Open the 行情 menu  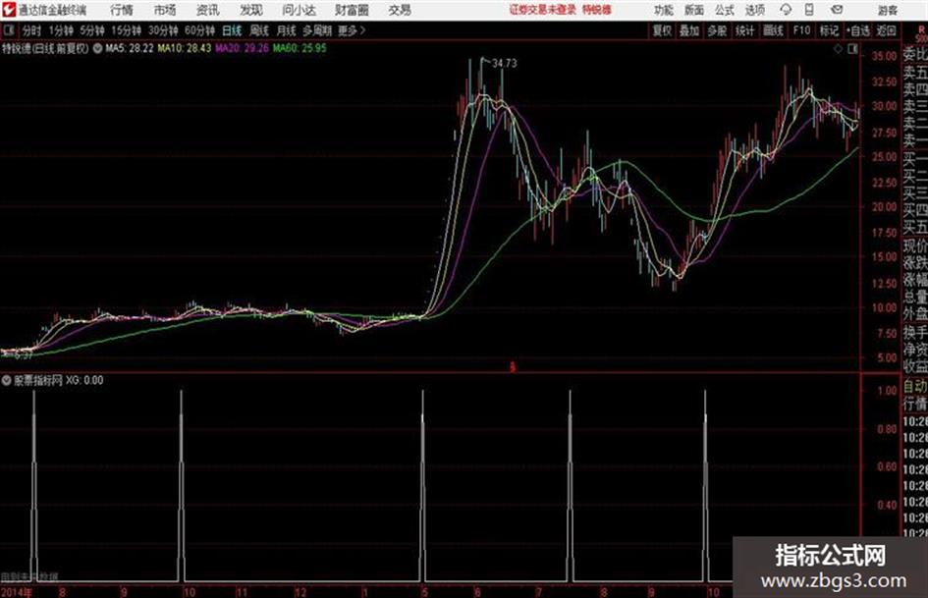pos(122,10)
